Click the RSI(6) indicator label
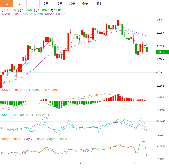 click(x=12, y=139)
